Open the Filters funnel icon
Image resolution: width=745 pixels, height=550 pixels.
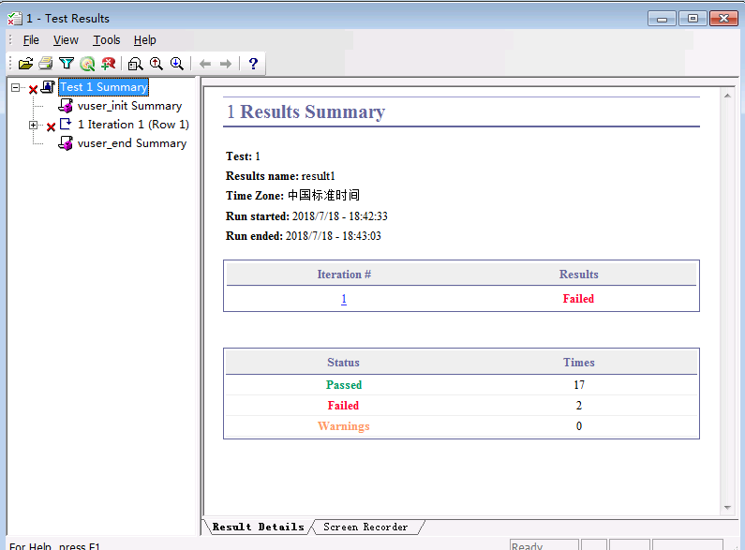coord(66,64)
